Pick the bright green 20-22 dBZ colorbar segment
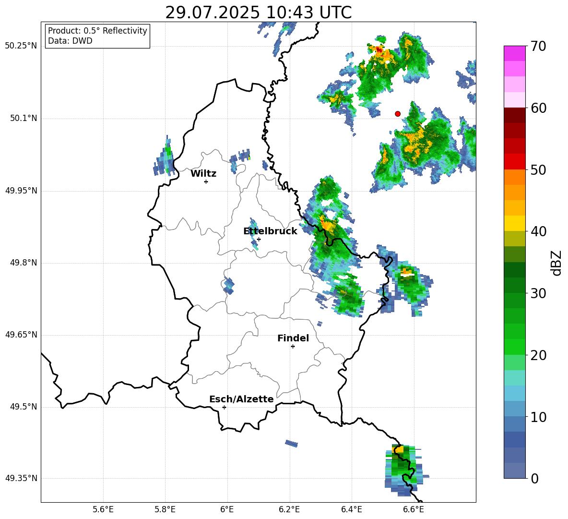568x519 pixels. [x=515, y=347]
